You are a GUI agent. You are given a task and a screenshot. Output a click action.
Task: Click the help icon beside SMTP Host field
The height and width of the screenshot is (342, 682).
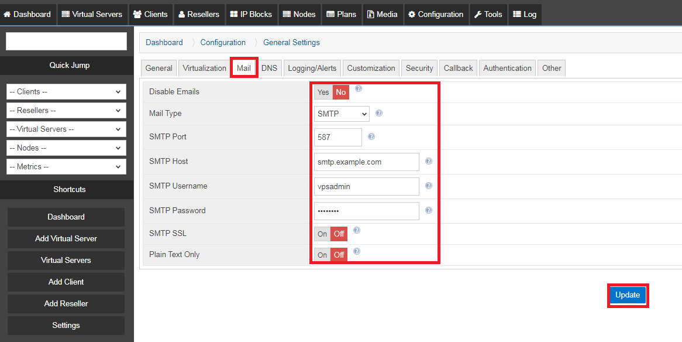click(x=429, y=161)
